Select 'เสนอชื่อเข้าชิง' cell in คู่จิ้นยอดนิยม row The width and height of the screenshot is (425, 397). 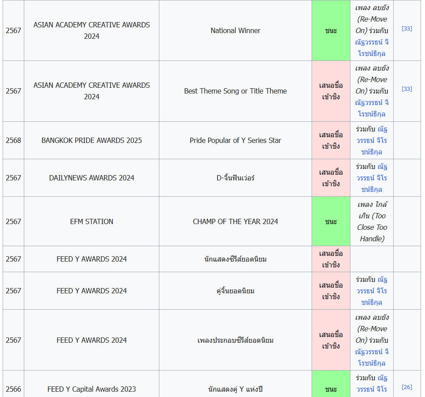(331, 291)
